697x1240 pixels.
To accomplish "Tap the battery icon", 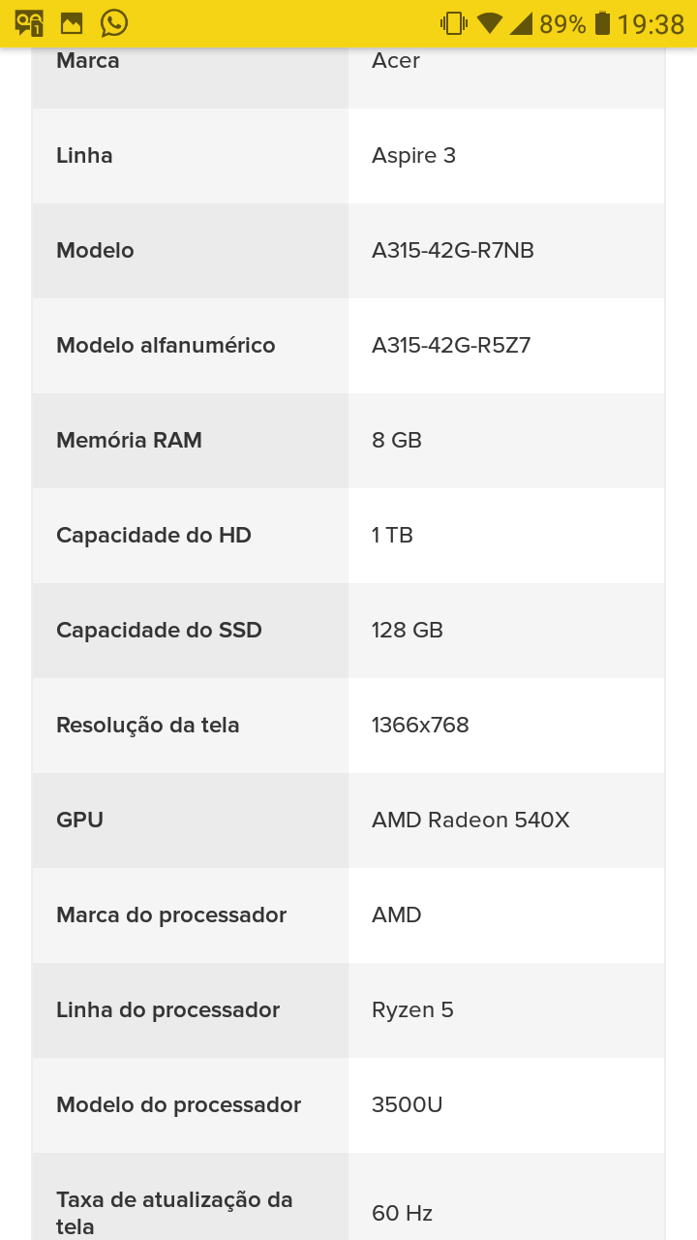I will (x=602, y=23).
